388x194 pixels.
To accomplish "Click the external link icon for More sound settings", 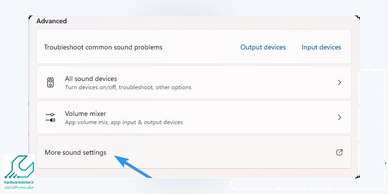I will (339, 152).
